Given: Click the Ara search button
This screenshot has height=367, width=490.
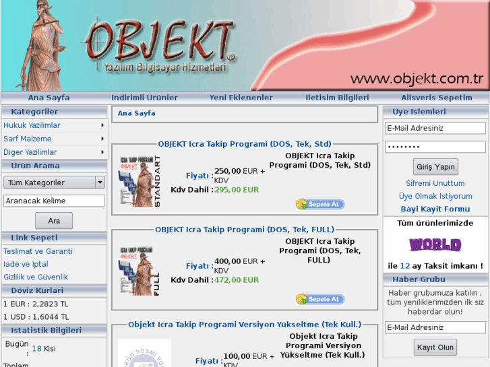Looking at the screenshot, I should click(x=54, y=221).
